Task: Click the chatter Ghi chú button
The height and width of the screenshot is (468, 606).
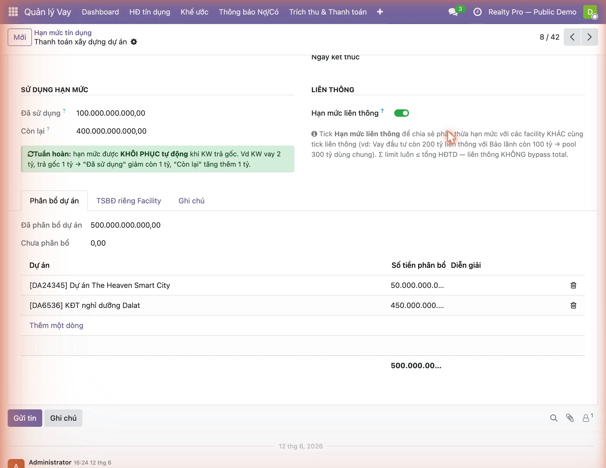Action: (x=63, y=418)
